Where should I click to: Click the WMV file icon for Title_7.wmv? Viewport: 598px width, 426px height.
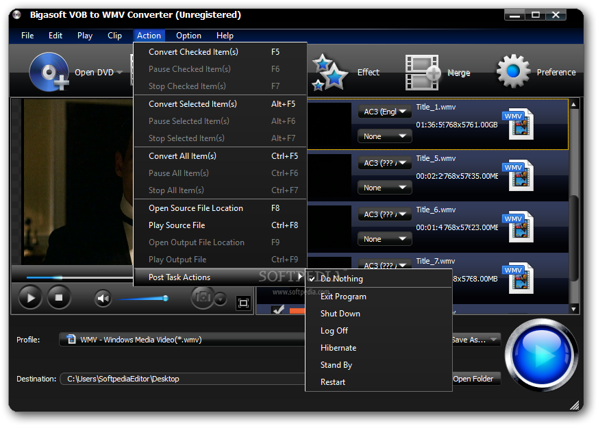coord(519,278)
